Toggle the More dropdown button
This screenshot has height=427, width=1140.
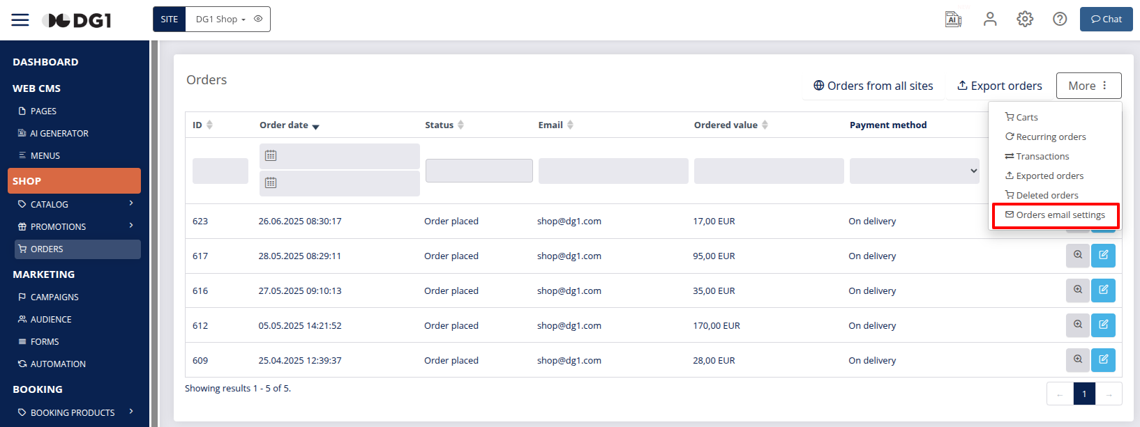click(1088, 86)
